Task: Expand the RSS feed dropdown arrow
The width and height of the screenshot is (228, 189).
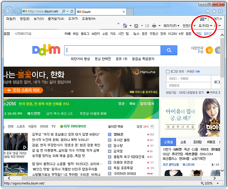Action: 142,26
